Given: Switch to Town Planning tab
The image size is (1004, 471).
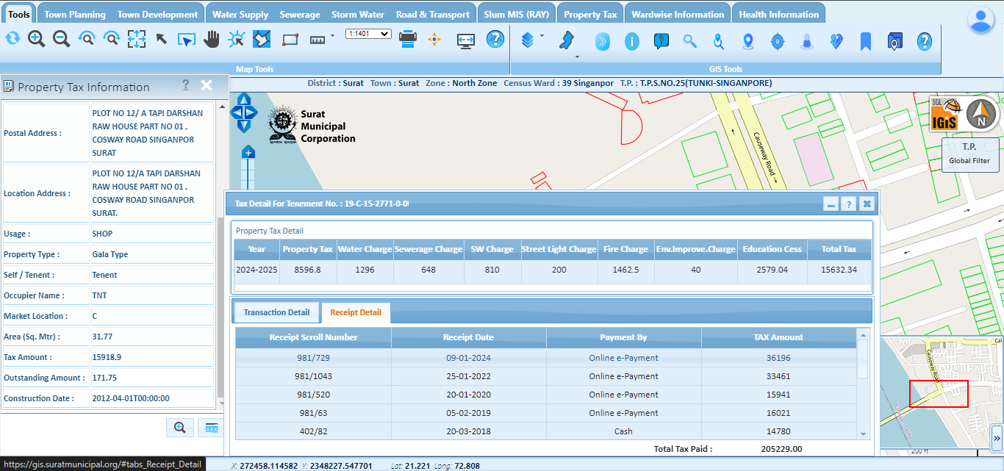Looking at the screenshot, I should pyautogui.click(x=75, y=14).
